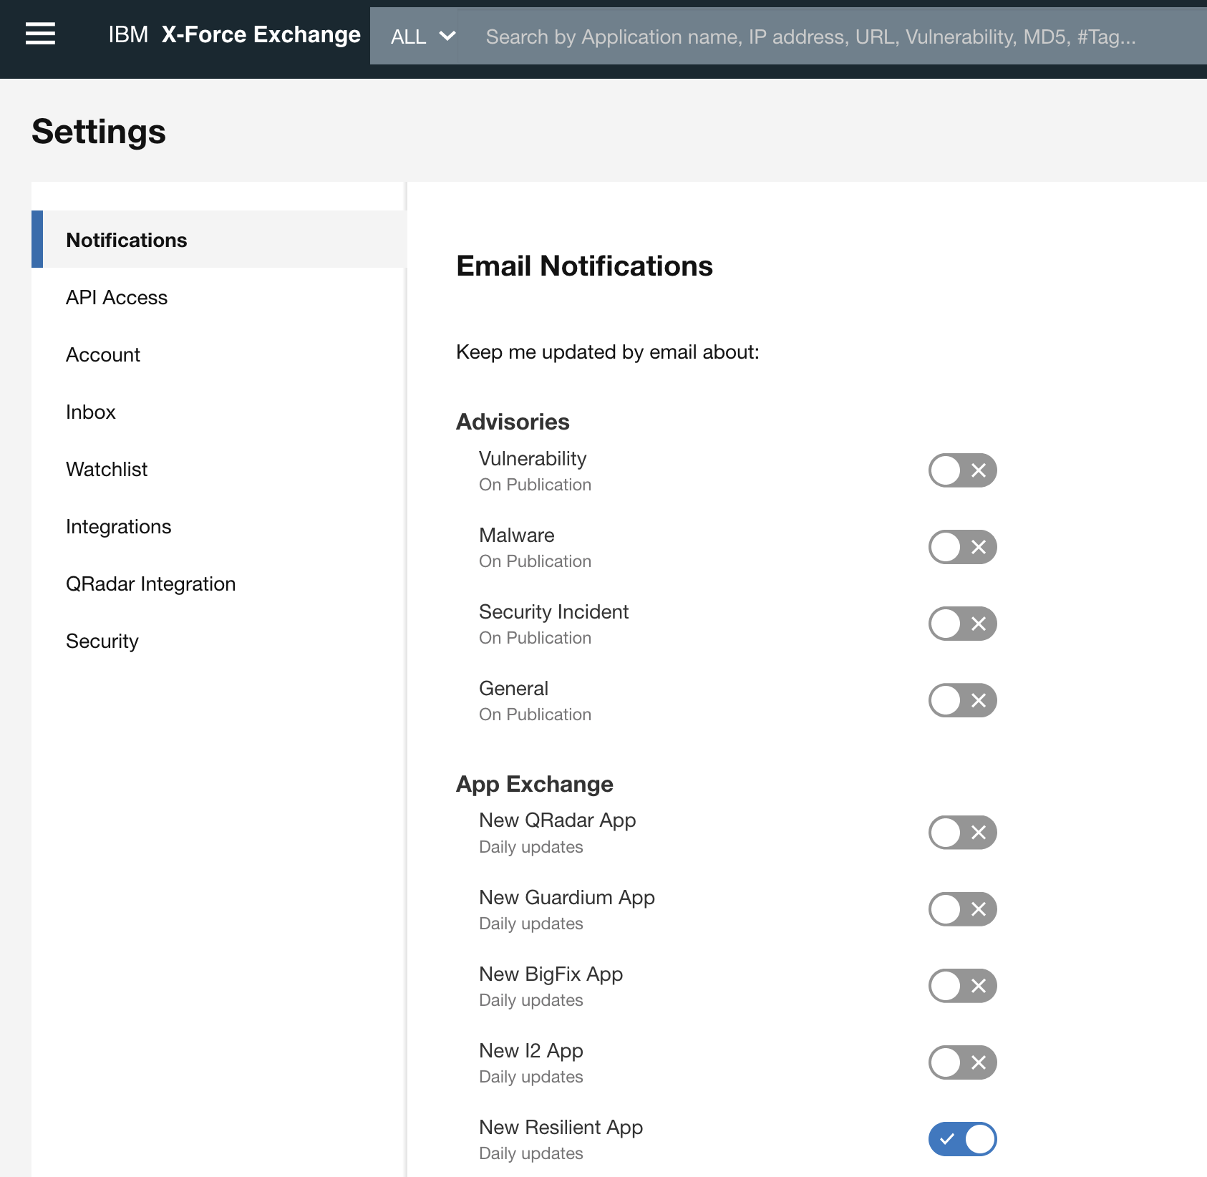Open the hamburger navigation menu
This screenshot has width=1207, height=1177.
point(41,34)
